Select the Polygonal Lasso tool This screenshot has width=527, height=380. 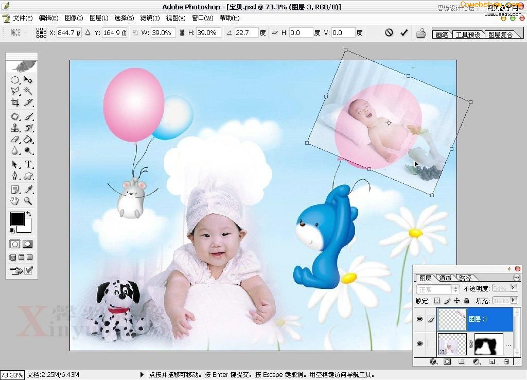[x=15, y=91]
